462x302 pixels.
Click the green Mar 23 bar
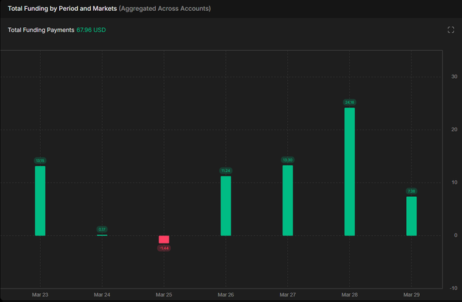[40, 201]
